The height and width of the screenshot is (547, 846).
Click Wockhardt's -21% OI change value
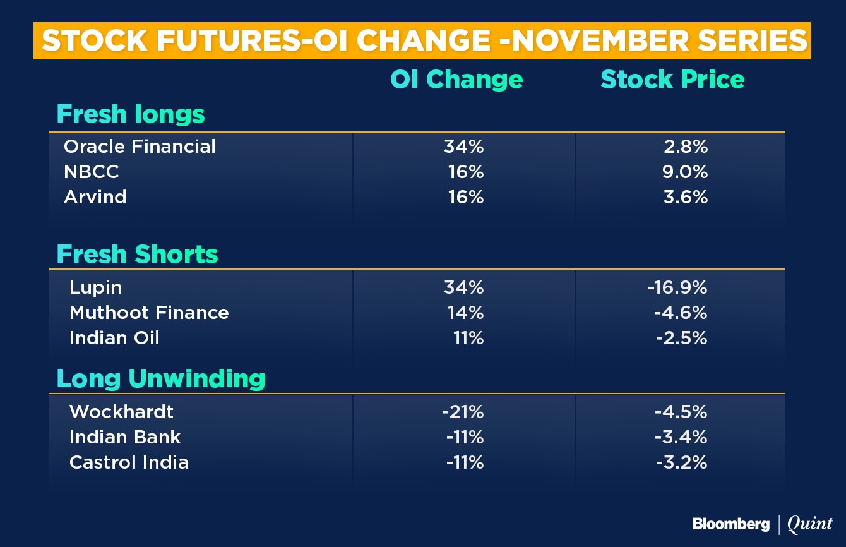[463, 412]
